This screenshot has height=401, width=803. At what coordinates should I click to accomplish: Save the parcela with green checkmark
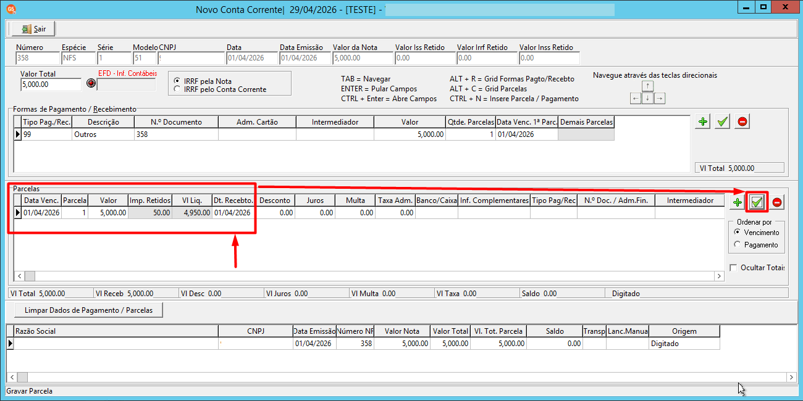757,202
